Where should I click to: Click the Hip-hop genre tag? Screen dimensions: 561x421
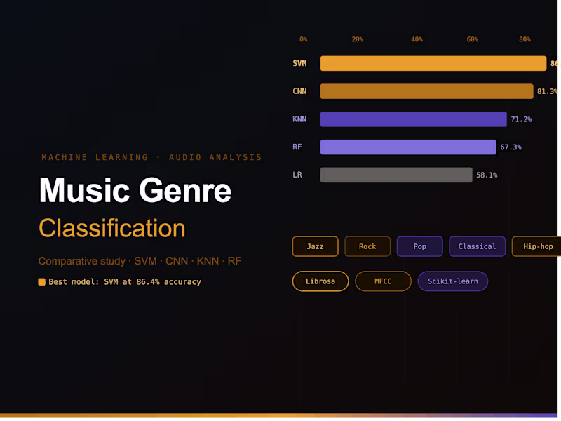pyautogui.click(x=536, y=246)
